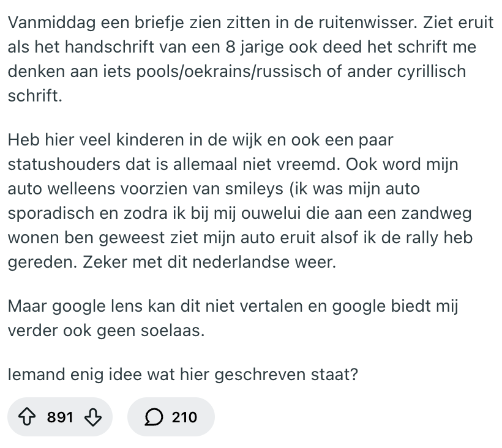502x448 pixels.
Task: Downvote the post using the down arrow
Action: point(92,417)
